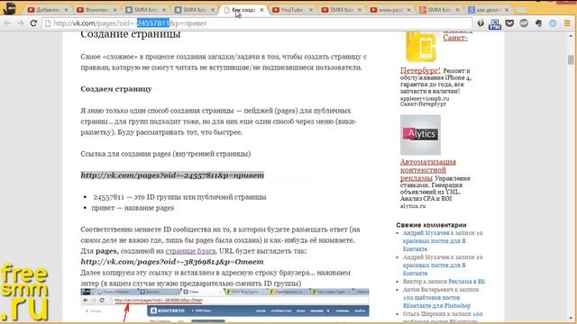Click the scrollbar down arrow
Viewport: 577px width, 324px height.
(571, 318)
